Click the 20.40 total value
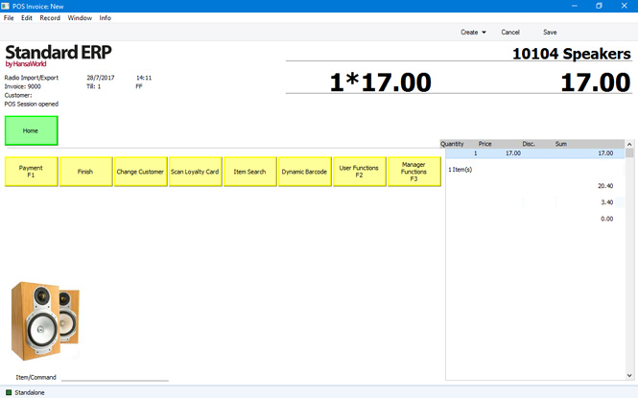The image size is (638, 398). tap(605, 186)
